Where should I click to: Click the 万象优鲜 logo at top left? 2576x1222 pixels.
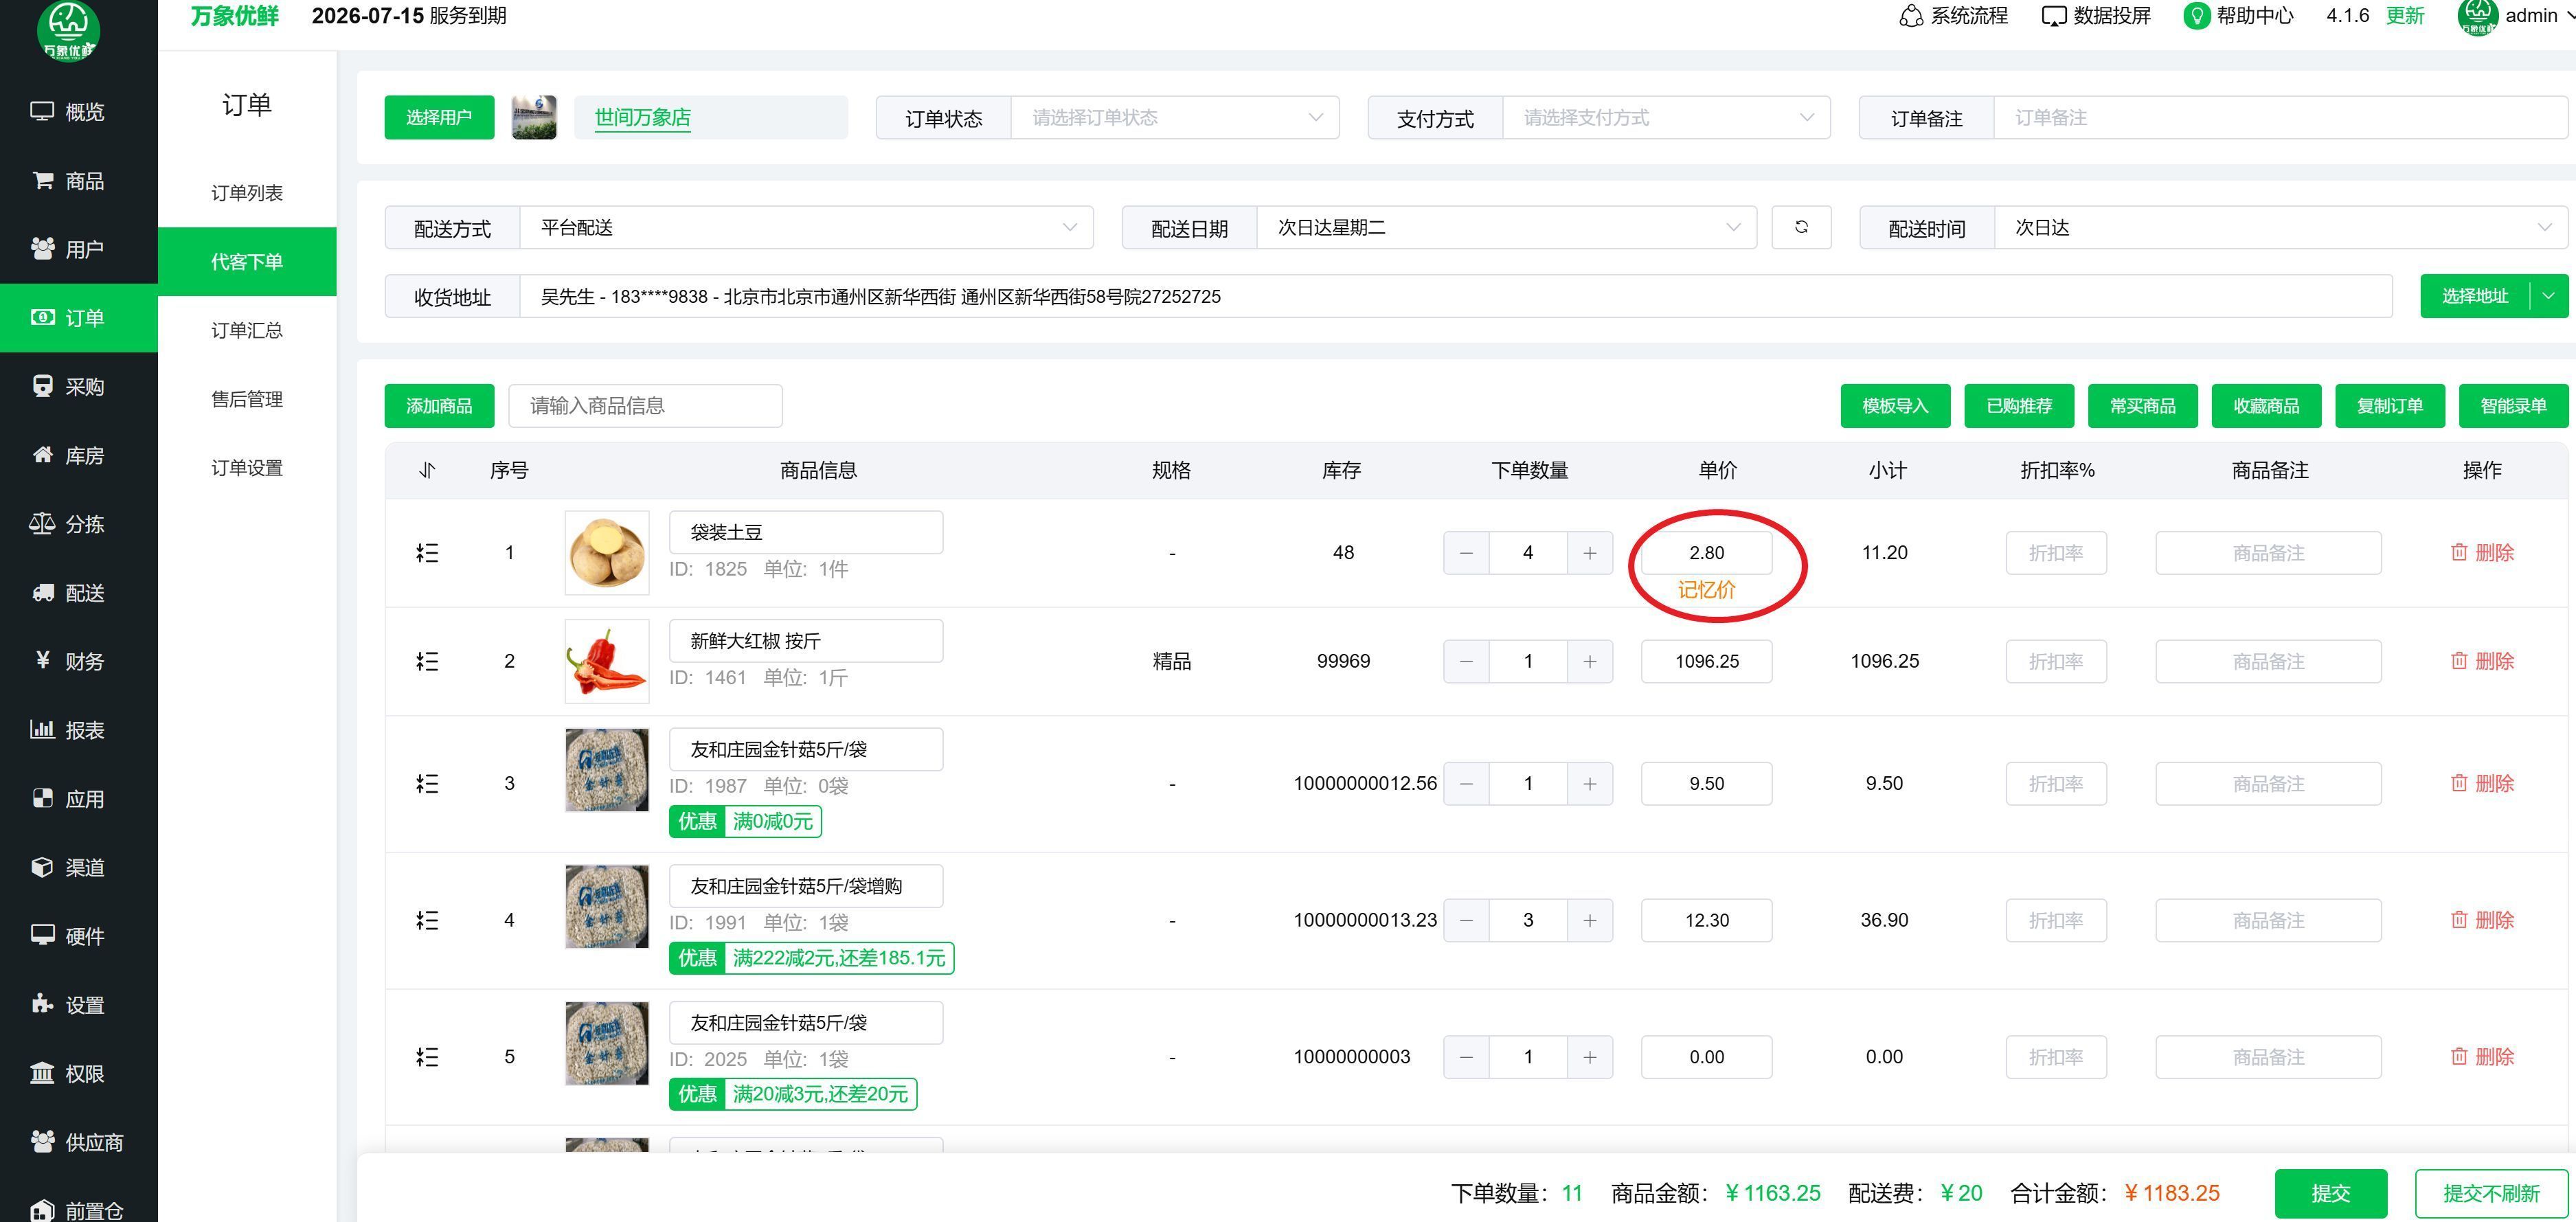click(x=68, y=30)
